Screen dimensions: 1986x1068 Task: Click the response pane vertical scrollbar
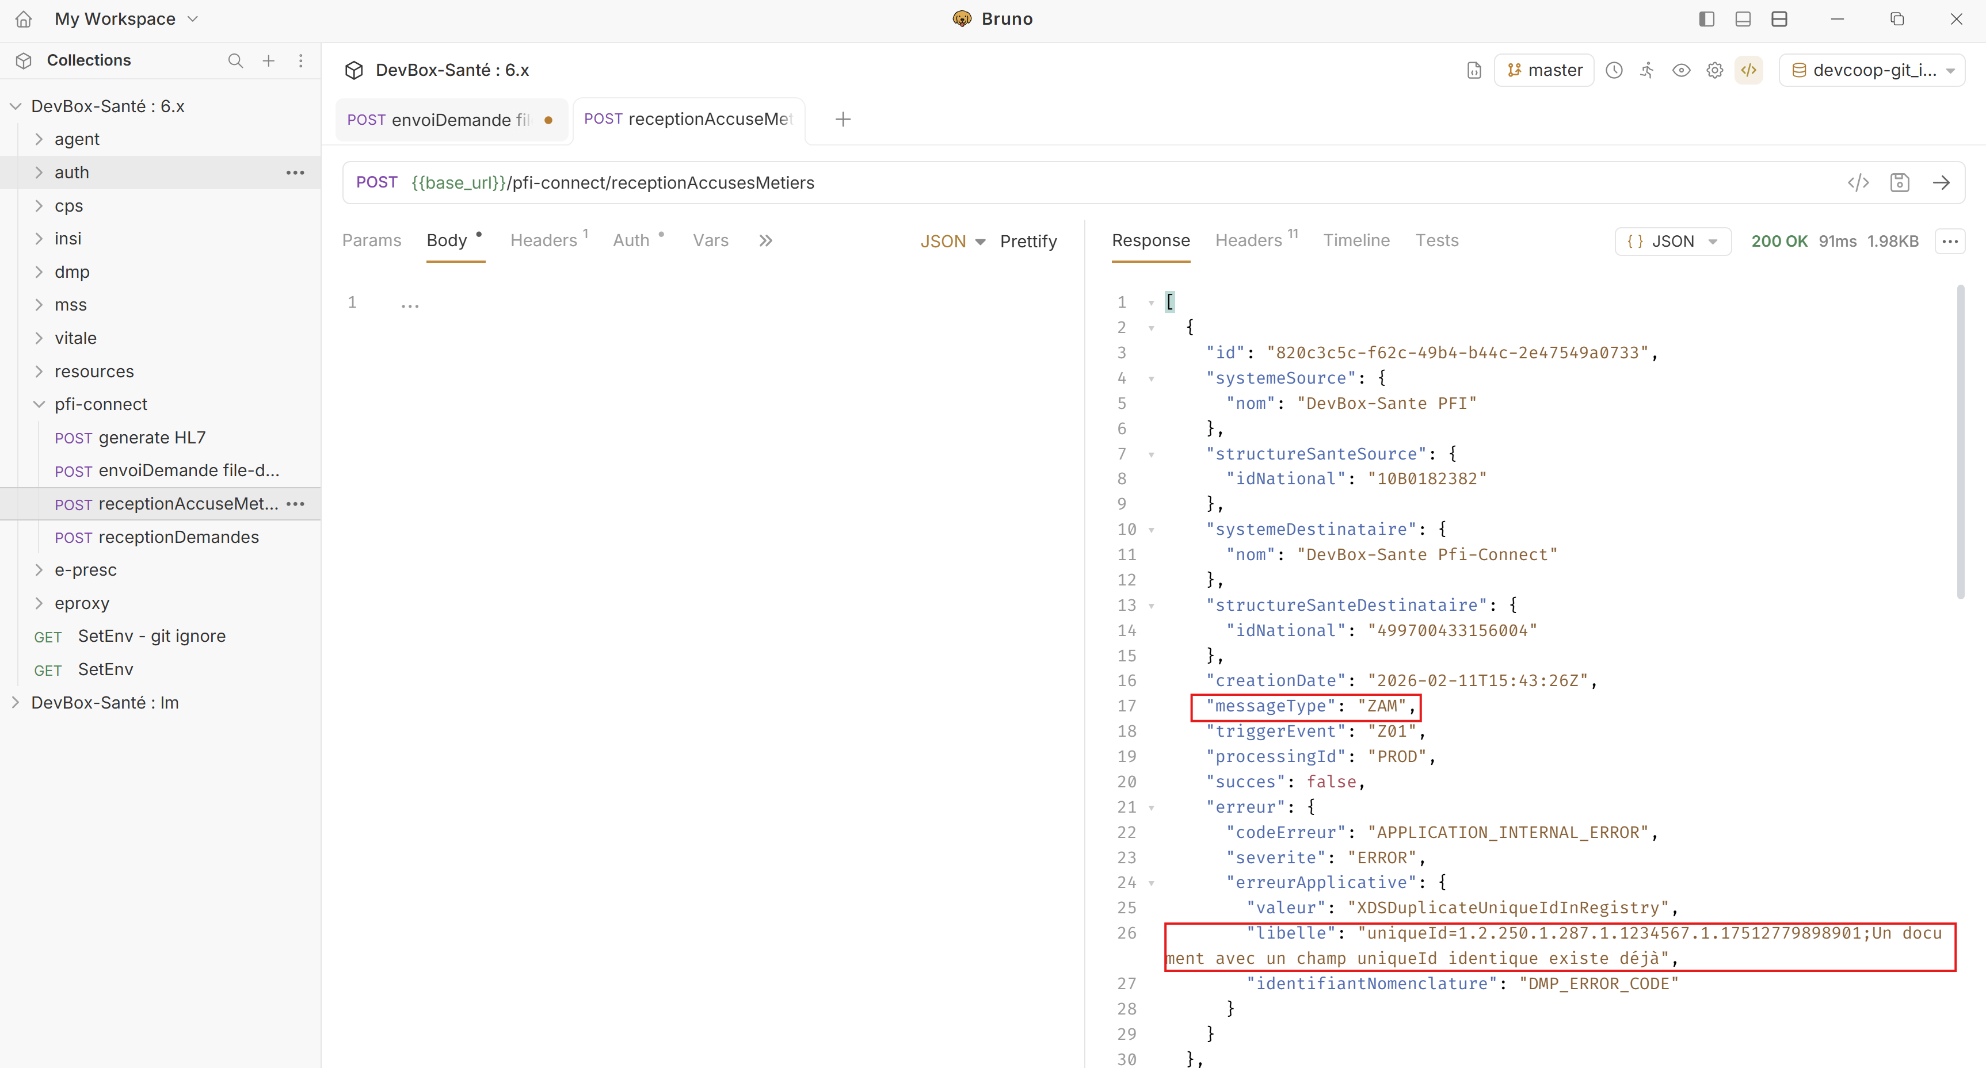[x=1960, y=442]
